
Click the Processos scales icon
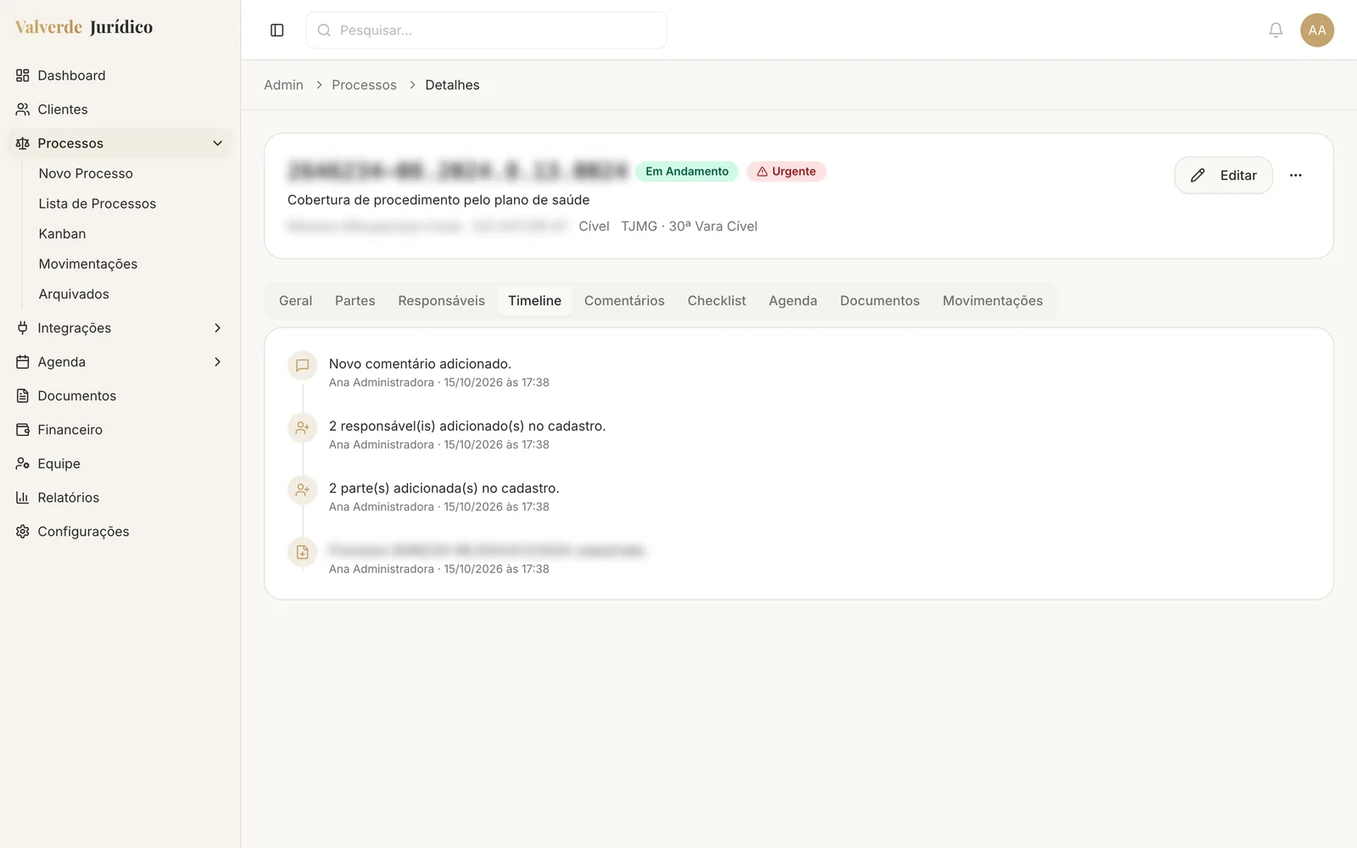(x=23, y=143)
